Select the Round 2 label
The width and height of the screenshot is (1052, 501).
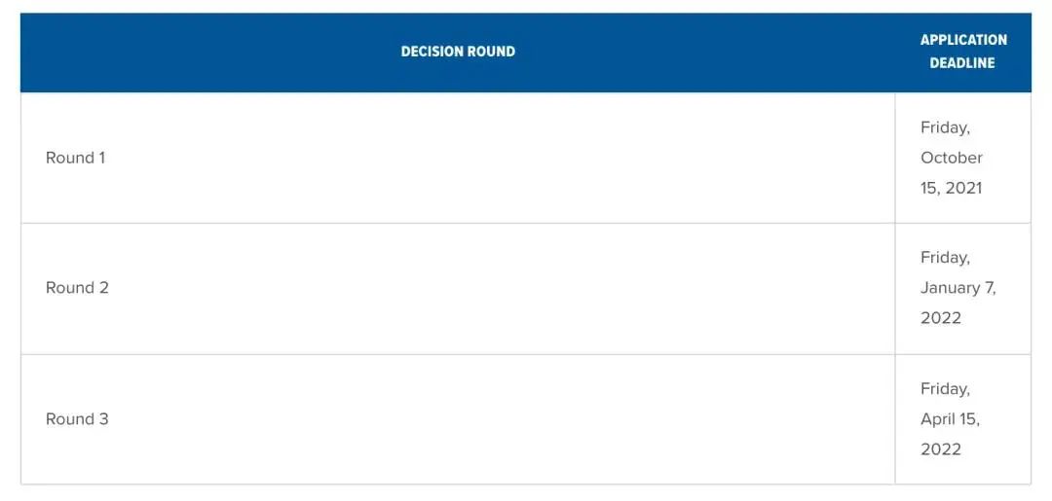coord(77,288)
